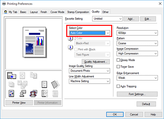
Task: Turn on Toner Save
Action: [x=118, y=67]
